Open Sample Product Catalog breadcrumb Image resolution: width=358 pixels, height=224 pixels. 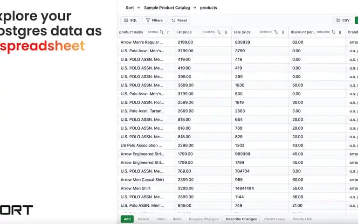coord(167,8)
